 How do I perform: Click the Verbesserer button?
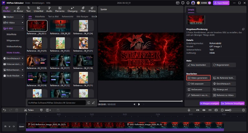(198, 89)
